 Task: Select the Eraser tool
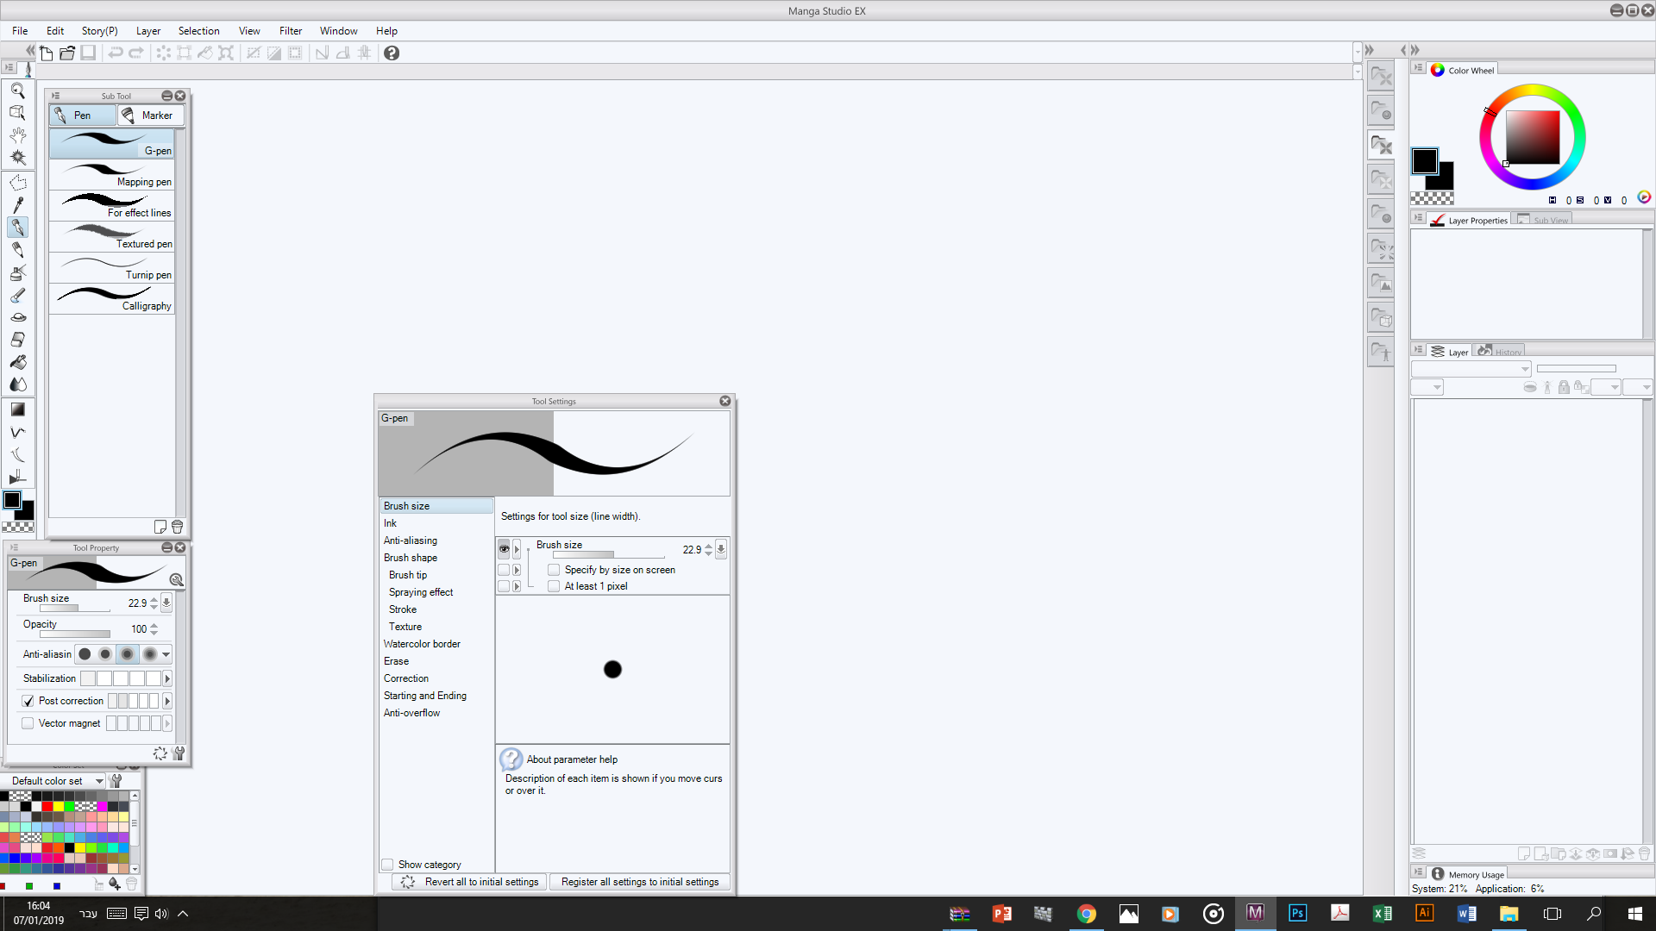click(x=17, y=340)
